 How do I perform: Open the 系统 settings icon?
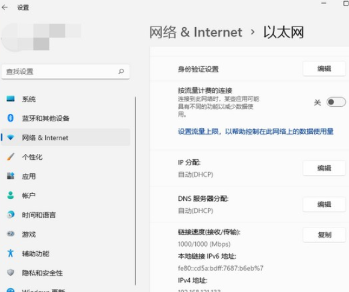(x=10, y=99)
